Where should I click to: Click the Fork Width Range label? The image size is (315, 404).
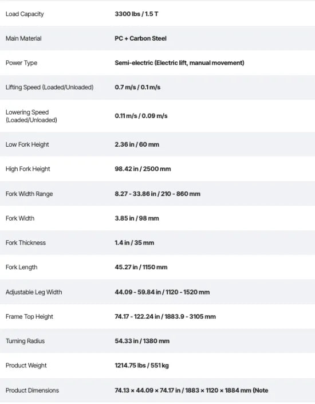click(x=29, y=194)
